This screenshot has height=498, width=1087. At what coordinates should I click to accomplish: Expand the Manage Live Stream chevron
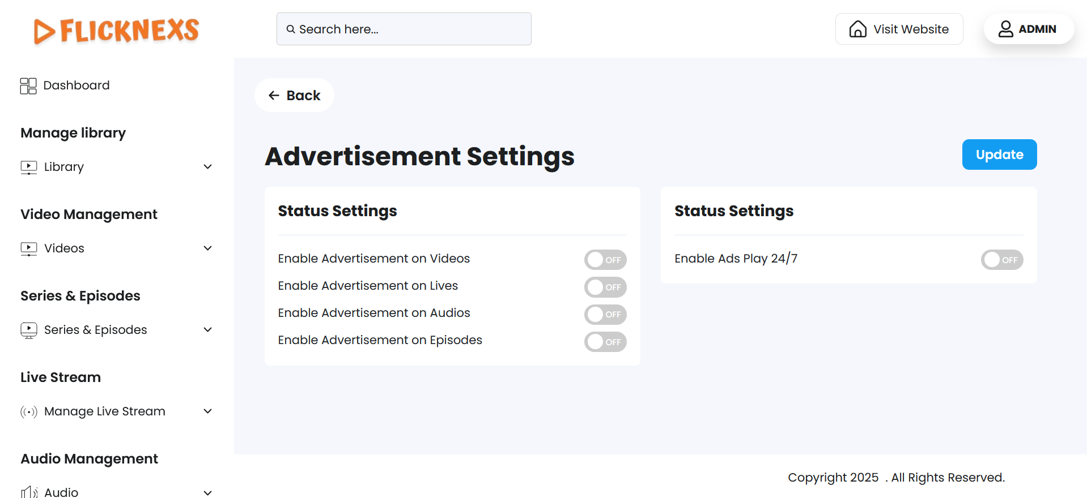(207, 411)
